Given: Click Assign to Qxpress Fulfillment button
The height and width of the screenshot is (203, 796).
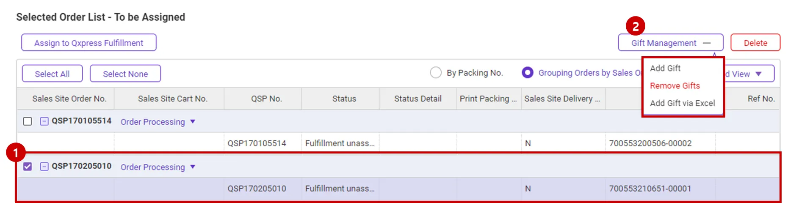Looking at the screenshot, I should click(x=89, y=43).
